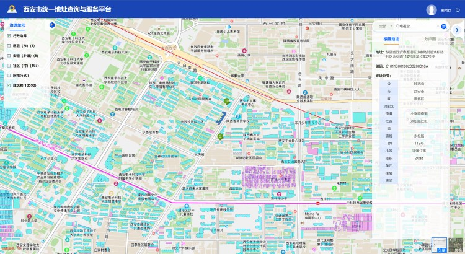
Task: Click the blue search button icon
Action: pyautogui.click(x=444, y=26)
